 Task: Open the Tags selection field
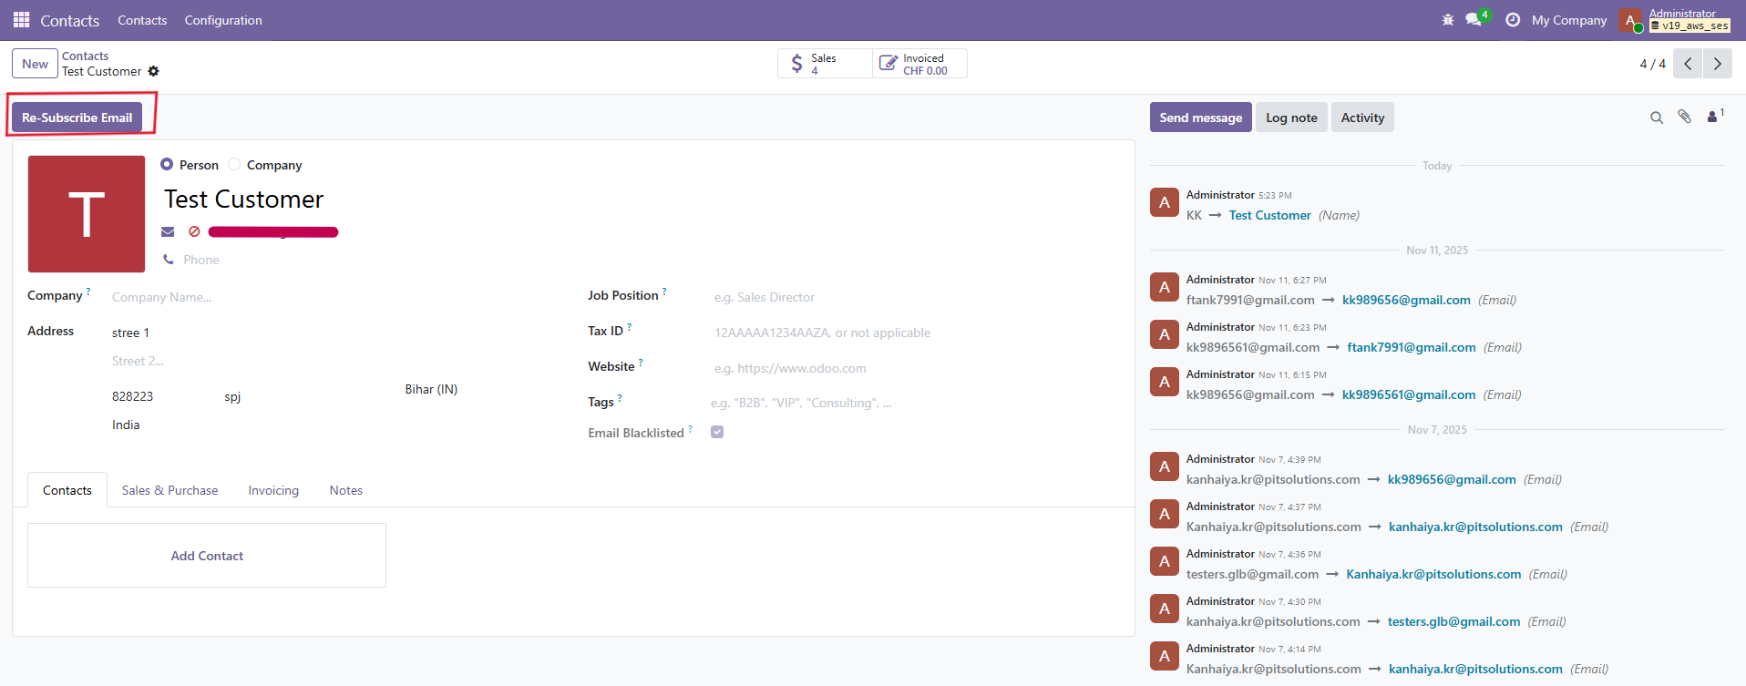820,403
